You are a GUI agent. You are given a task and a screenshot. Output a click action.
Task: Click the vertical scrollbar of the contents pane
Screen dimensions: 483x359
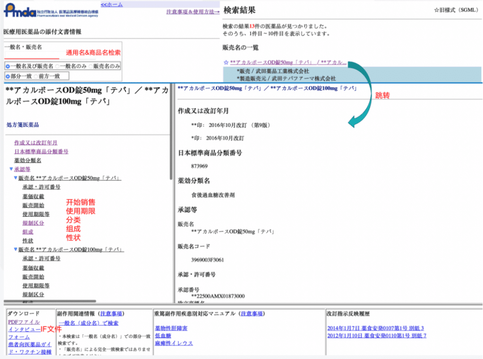pos(171,132)
